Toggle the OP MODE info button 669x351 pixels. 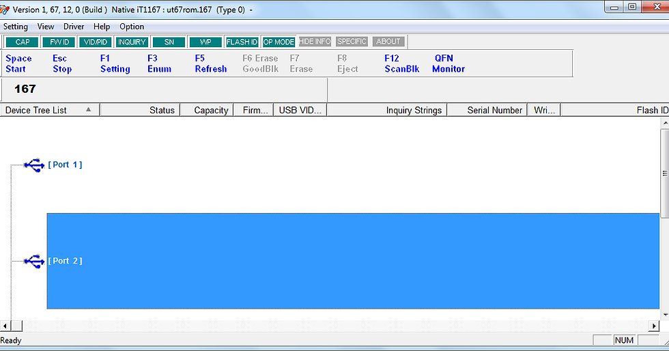point(279,42)
